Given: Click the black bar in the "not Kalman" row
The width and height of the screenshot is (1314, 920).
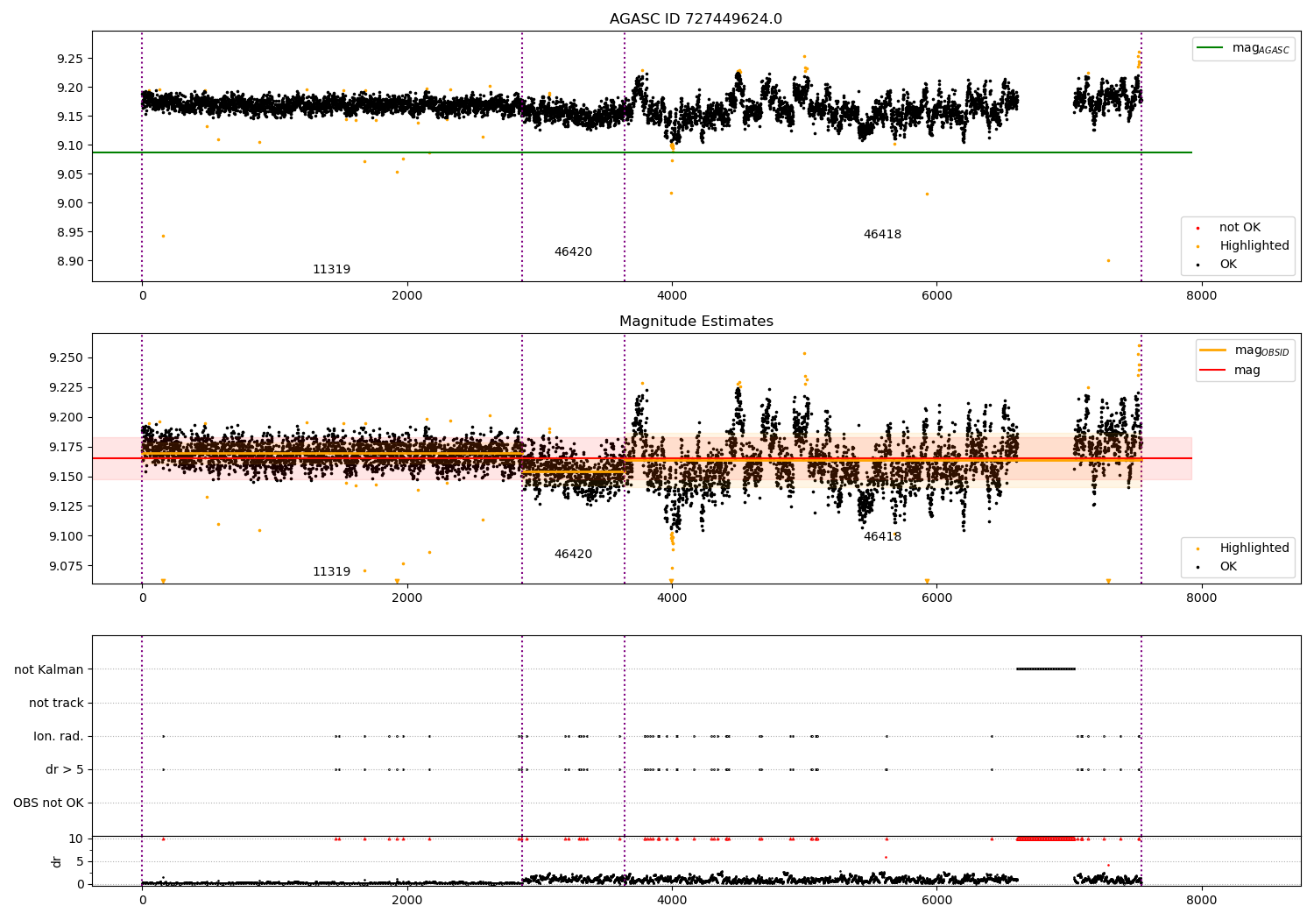Looking at the screenshot, I should coord(1046,669).
